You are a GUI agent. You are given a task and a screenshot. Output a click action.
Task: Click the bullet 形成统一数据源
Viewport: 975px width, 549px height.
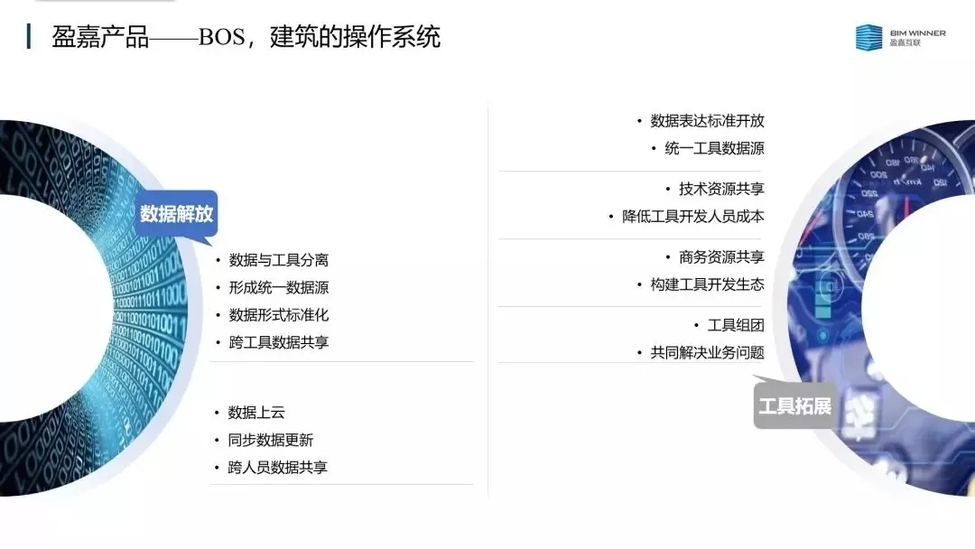pos(279,288)
